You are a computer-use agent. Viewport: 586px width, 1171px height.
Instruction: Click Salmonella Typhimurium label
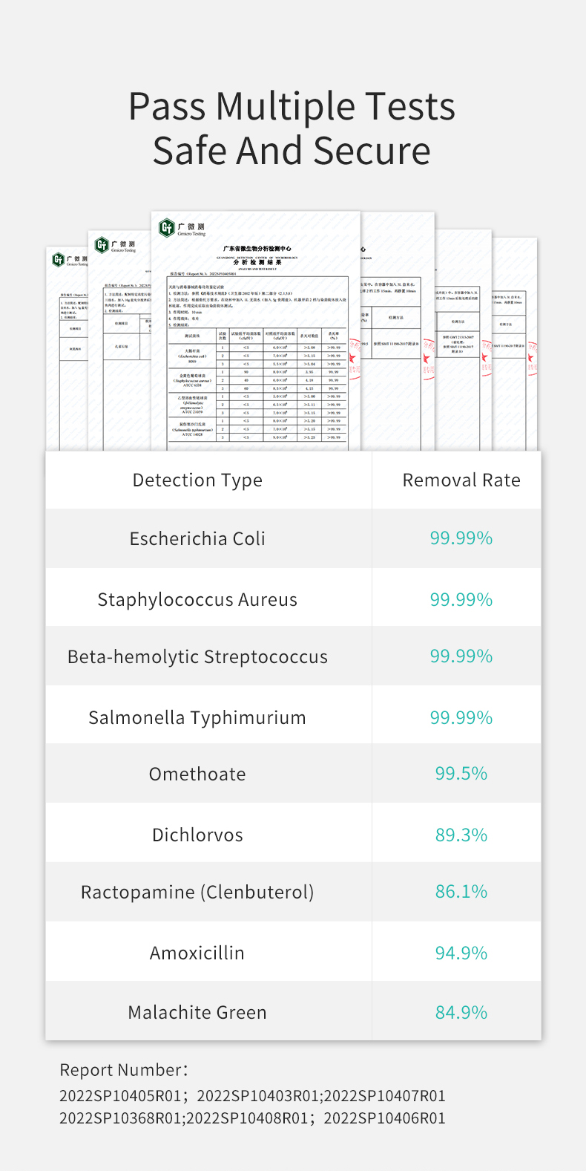pyautogui.click(x=197, y=717)
